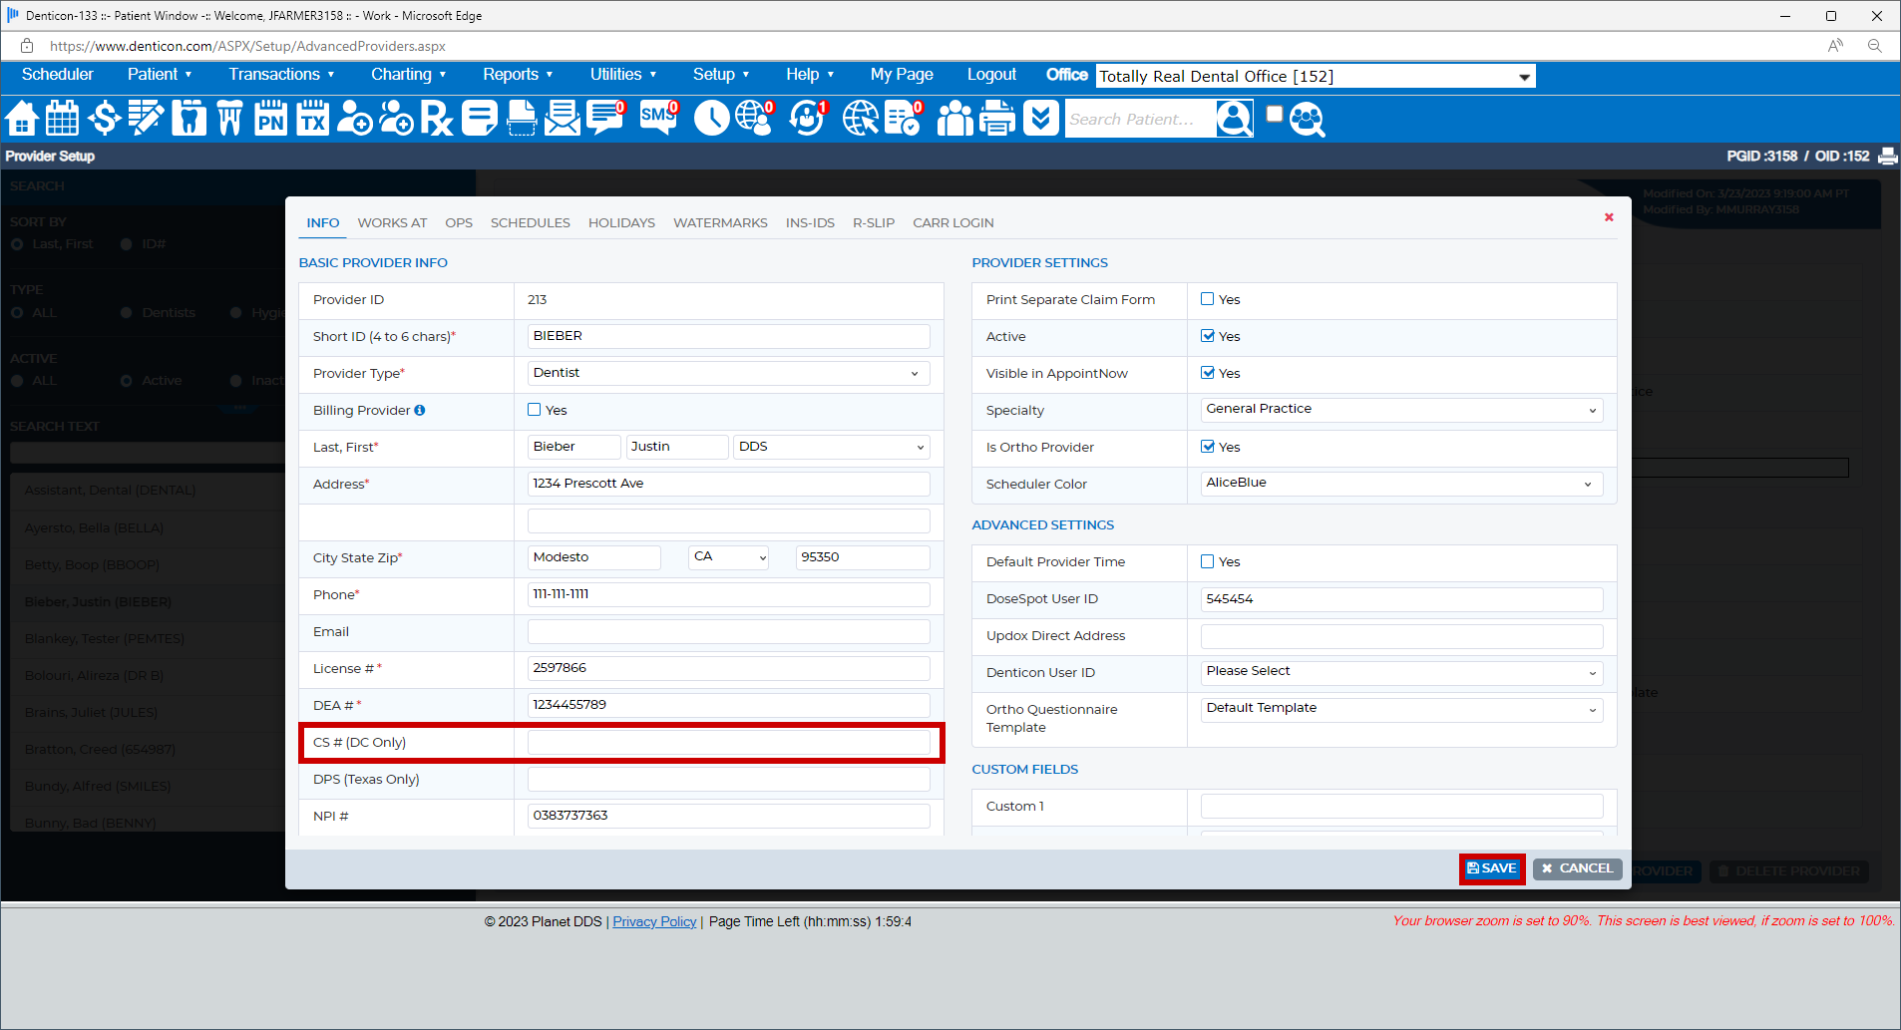
Task: Open the Provider Type dropdown
Action: 728,373
